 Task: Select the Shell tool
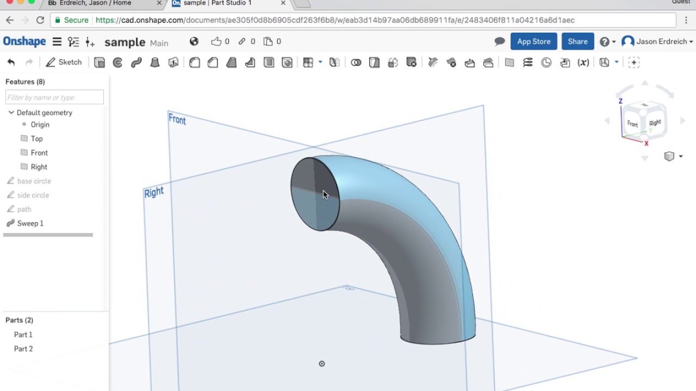coord(269,62)
